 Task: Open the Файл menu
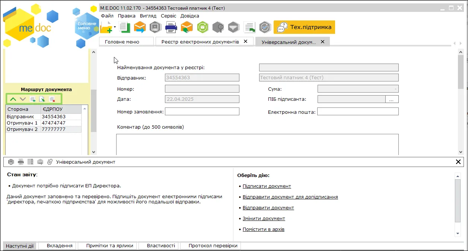[107, 16]
